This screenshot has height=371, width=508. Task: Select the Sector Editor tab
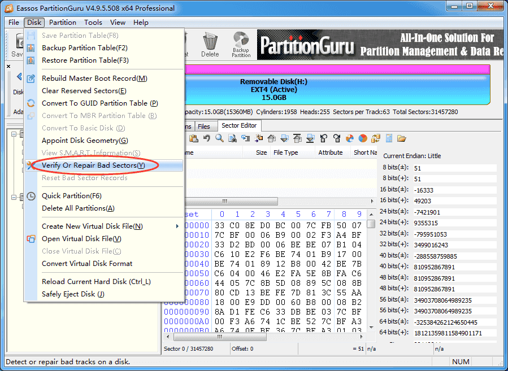click(x=239, y=125)
